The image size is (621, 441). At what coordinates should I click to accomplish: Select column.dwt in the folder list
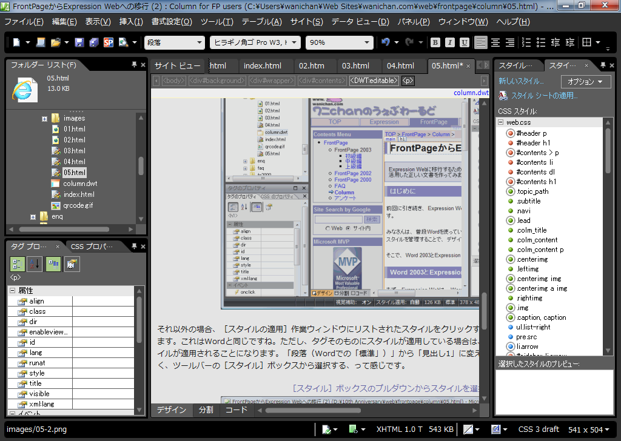[80, 184]
